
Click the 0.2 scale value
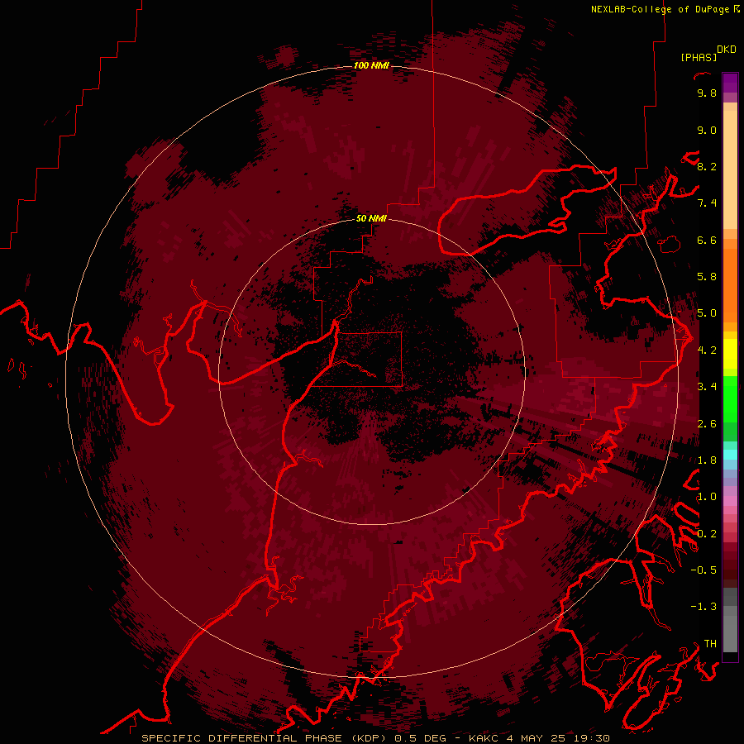coord(707,534)
